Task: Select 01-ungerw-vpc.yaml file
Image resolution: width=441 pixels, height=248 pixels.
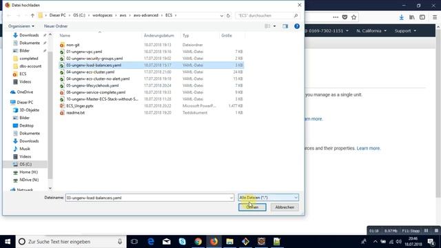Action: [x=84, y=52]
